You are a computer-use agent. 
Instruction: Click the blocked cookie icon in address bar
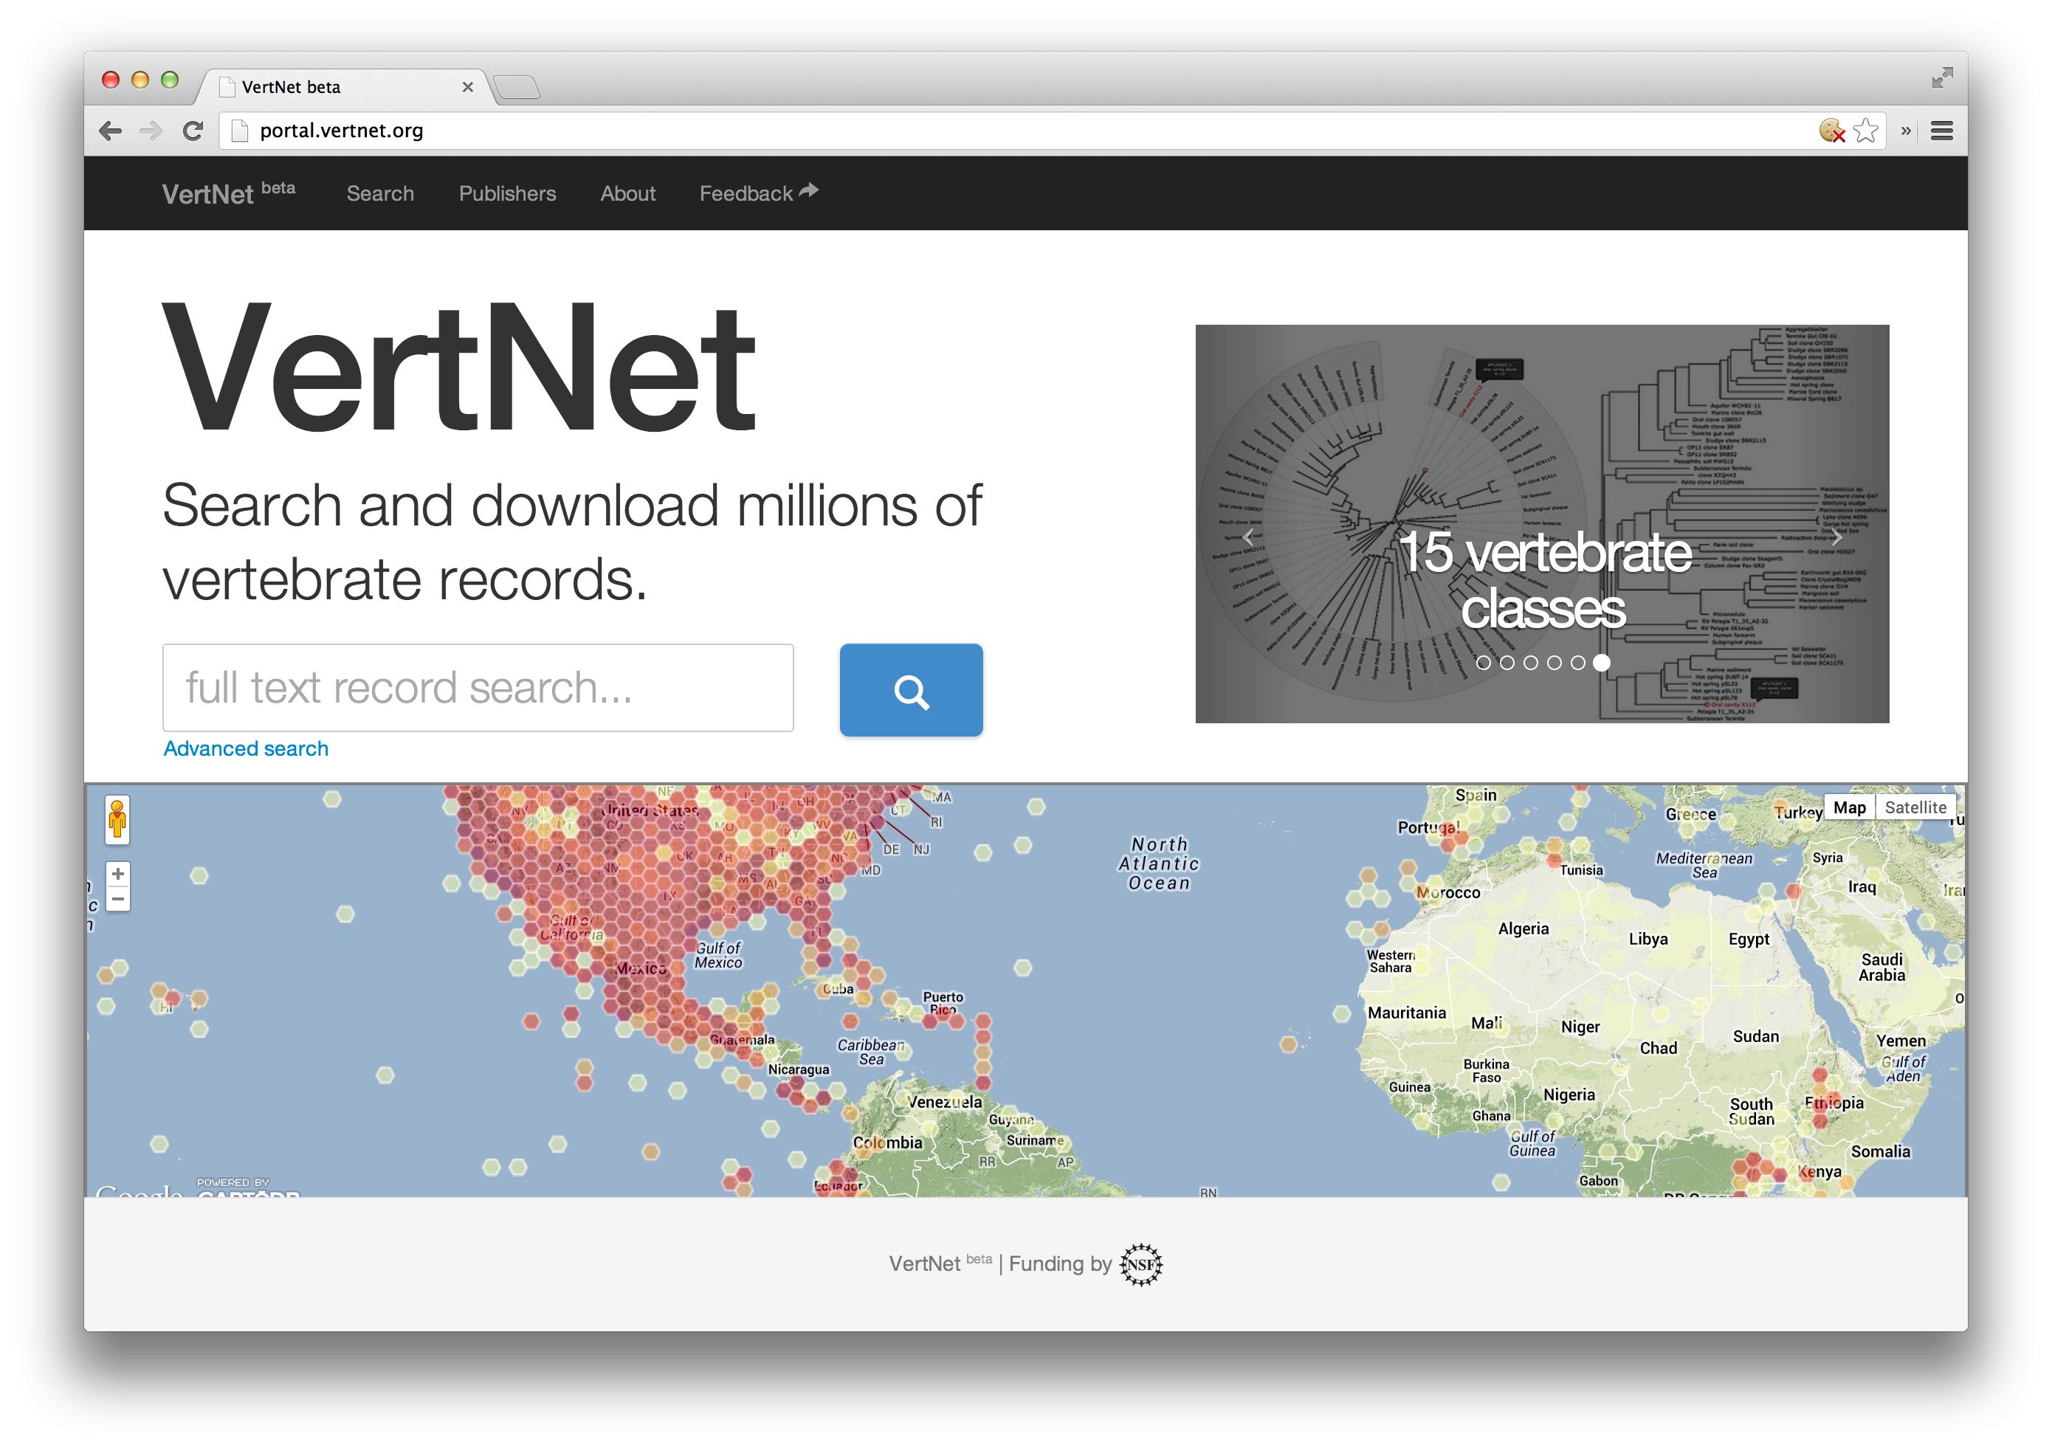pos(1831,131)
